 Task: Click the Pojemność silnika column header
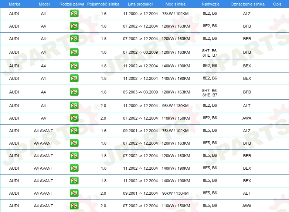(103, 4)
